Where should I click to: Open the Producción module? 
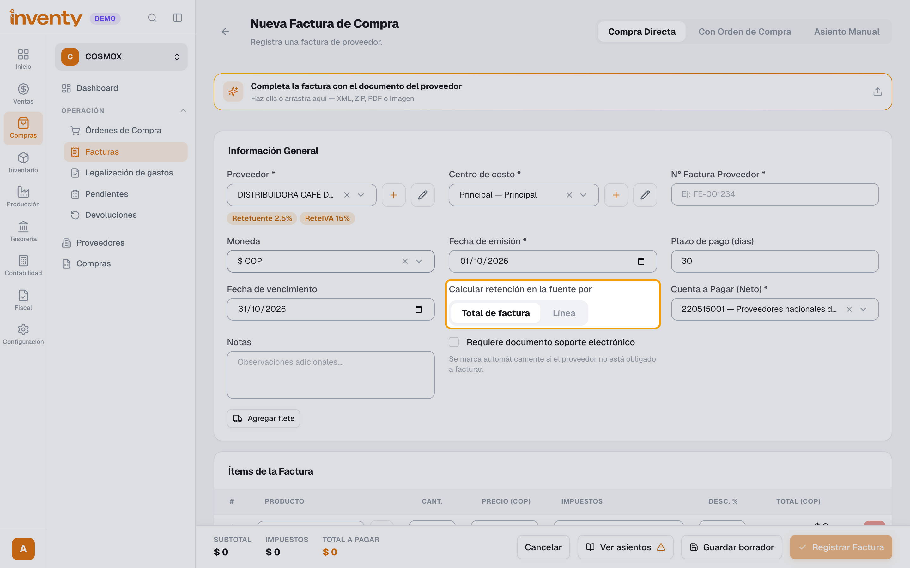coord(23,197)
